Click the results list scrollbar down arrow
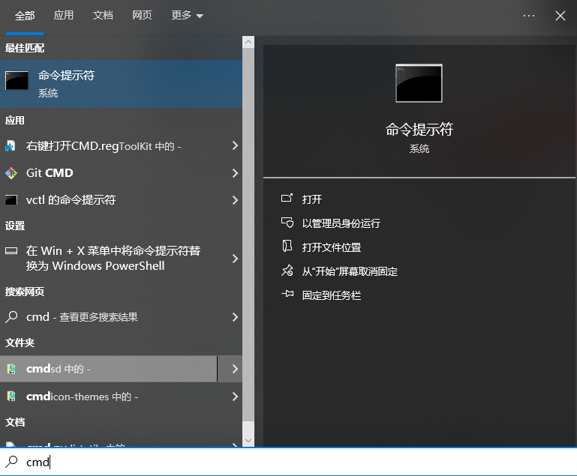Screen dimensions: 577x476 pyautogui.click(x=248, y=442)
